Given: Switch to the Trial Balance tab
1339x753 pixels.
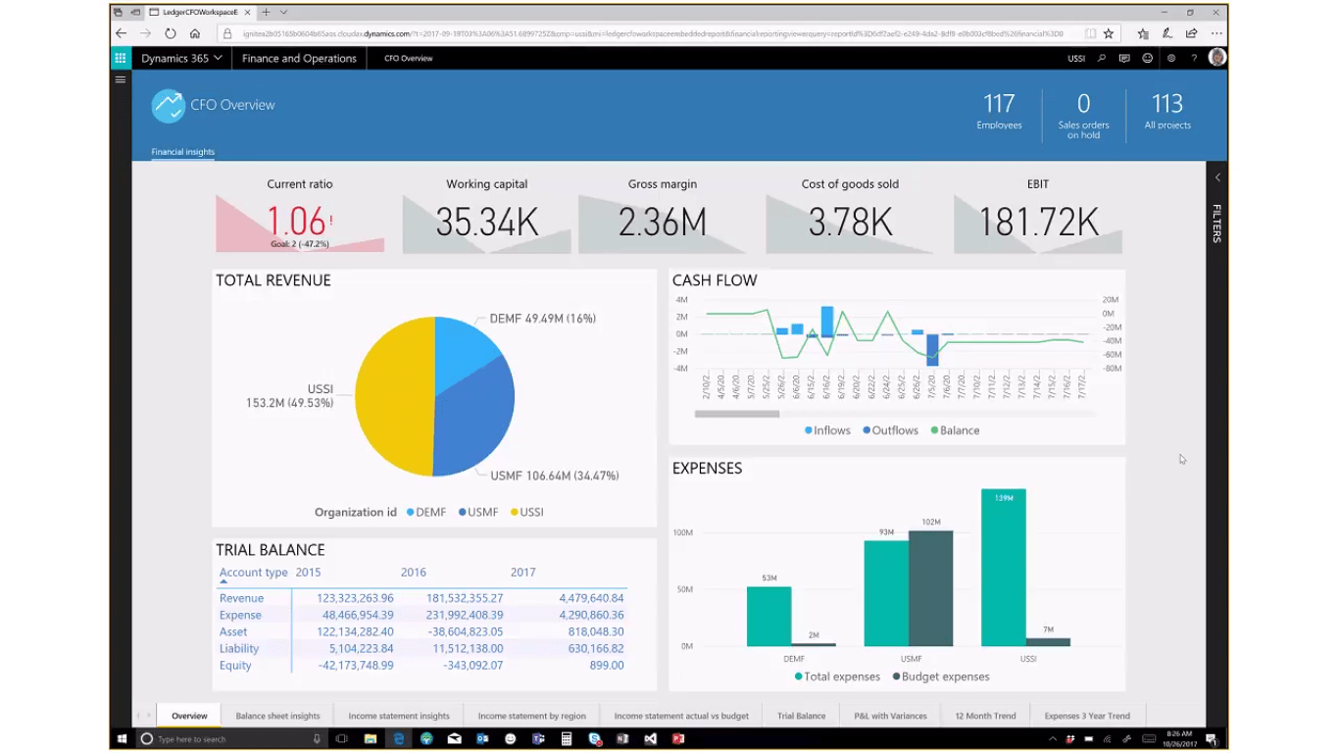Looking at the screenshot, I should (x=801, y=716).
